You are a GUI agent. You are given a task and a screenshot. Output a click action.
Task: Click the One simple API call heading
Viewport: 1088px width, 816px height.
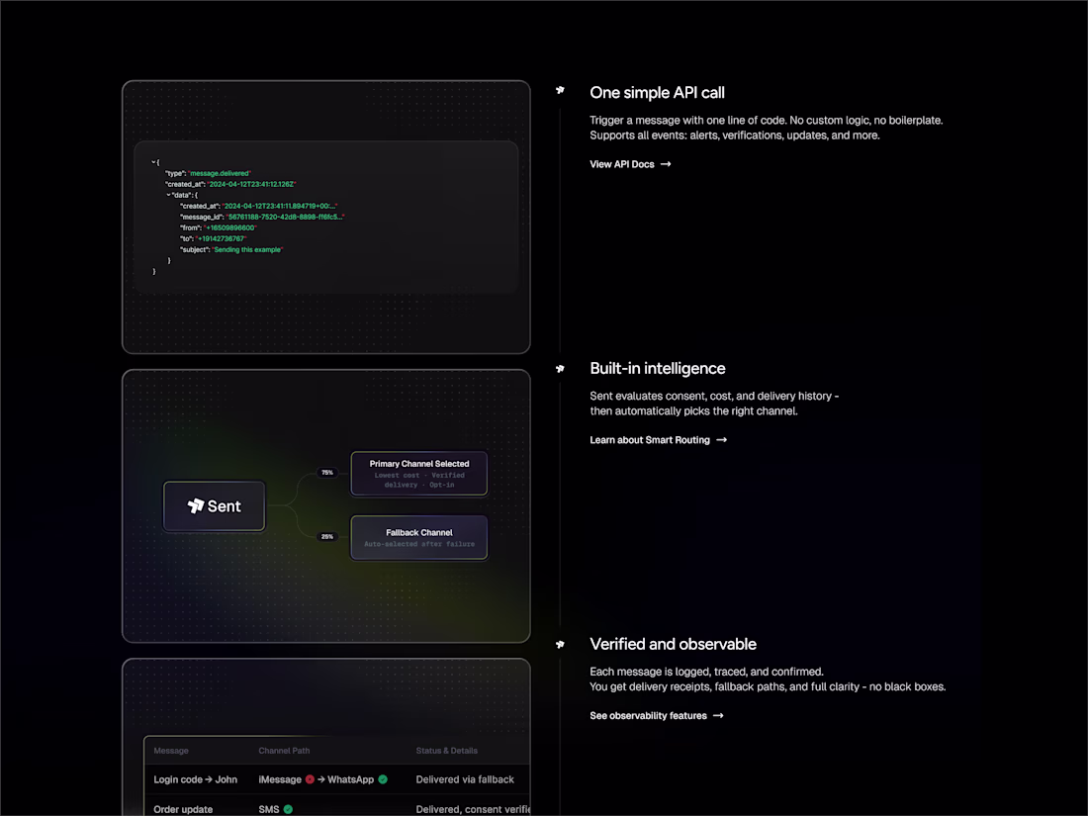point(657,92)
